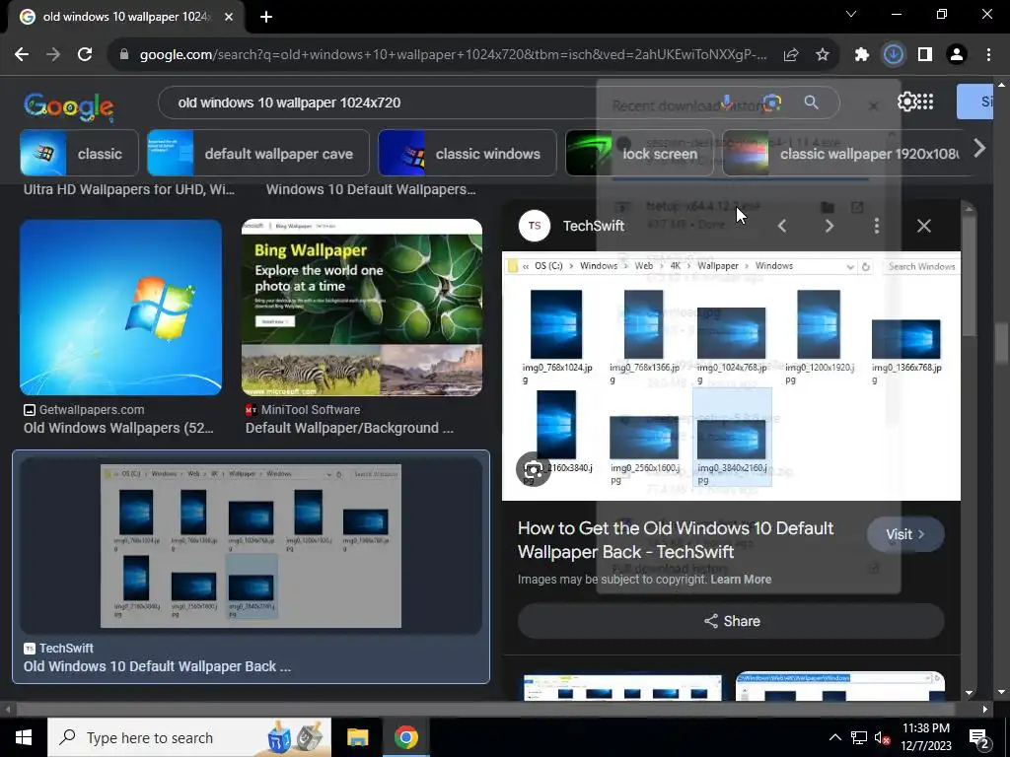Submit search with the magnifier icon
Image resolution: width=1010 pixels, height=757 pixels.
812,103
